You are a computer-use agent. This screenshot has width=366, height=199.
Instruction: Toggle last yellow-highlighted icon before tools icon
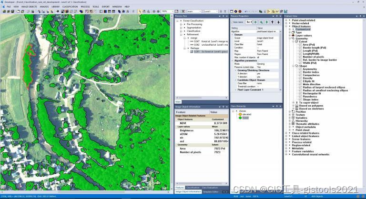click(x=277, y=11)
